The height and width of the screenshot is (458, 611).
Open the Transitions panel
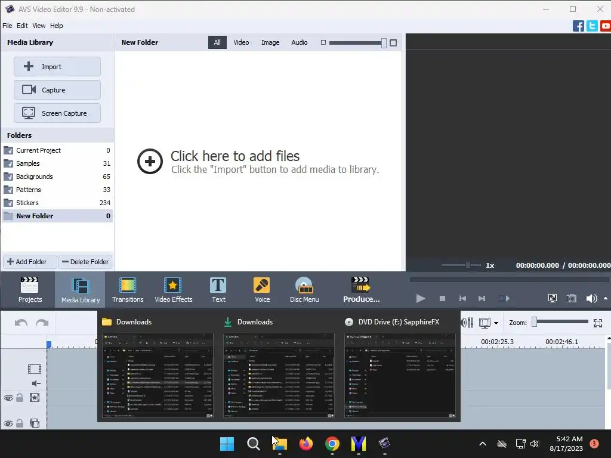[x=128, y=290]
